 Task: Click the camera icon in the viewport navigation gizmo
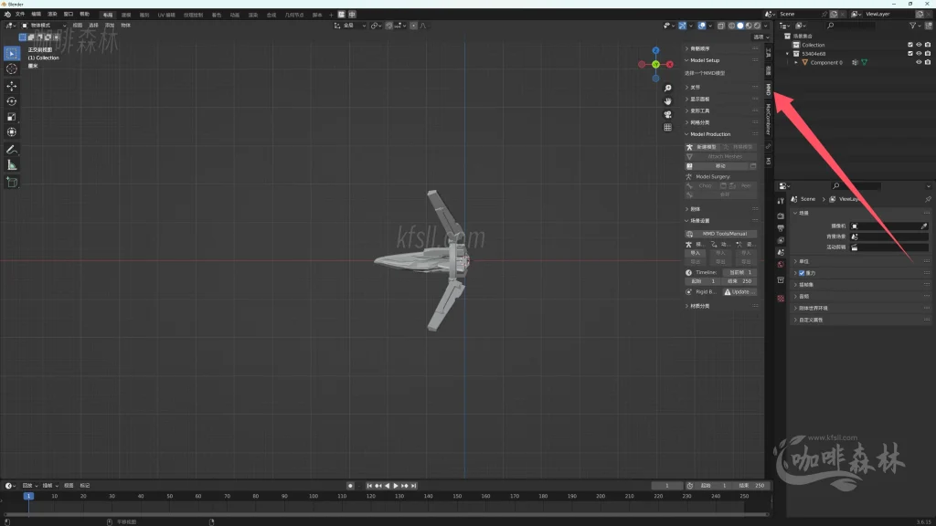[667, 114]
